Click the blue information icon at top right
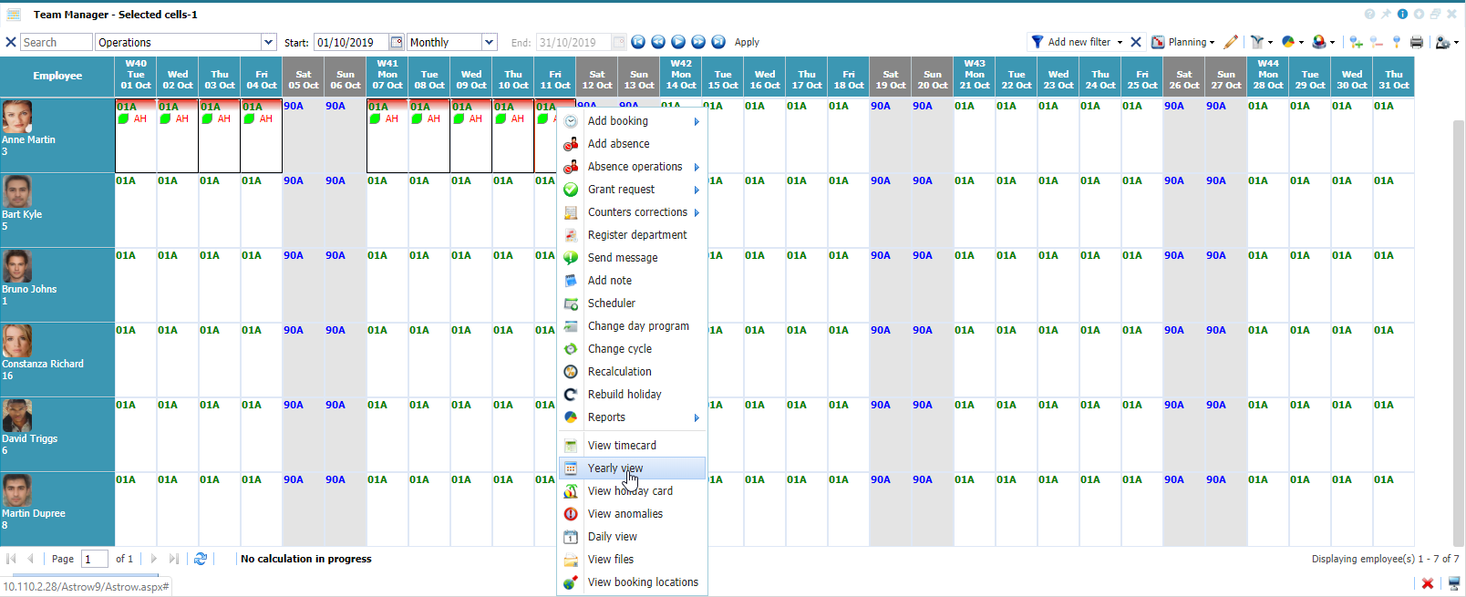1466x597 pixels. 1402,14
